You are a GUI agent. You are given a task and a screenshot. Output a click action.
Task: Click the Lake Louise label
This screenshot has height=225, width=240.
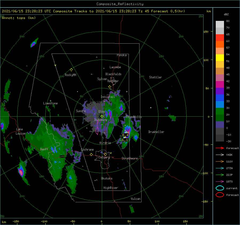pos(21,131)
